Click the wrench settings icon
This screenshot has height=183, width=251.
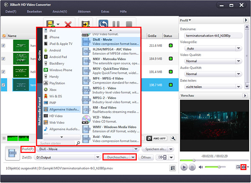[173, 138]
